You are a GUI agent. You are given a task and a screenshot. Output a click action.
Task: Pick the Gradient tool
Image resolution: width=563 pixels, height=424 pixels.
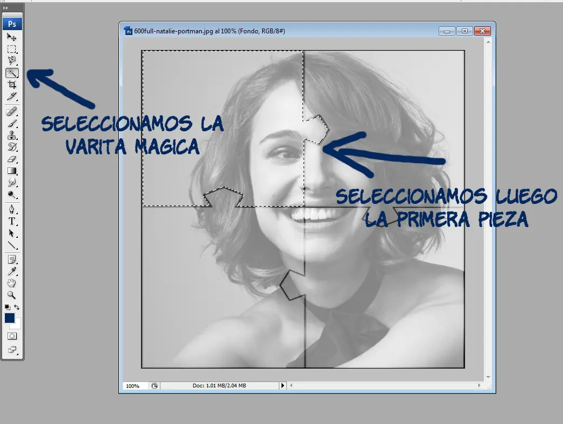11,171
